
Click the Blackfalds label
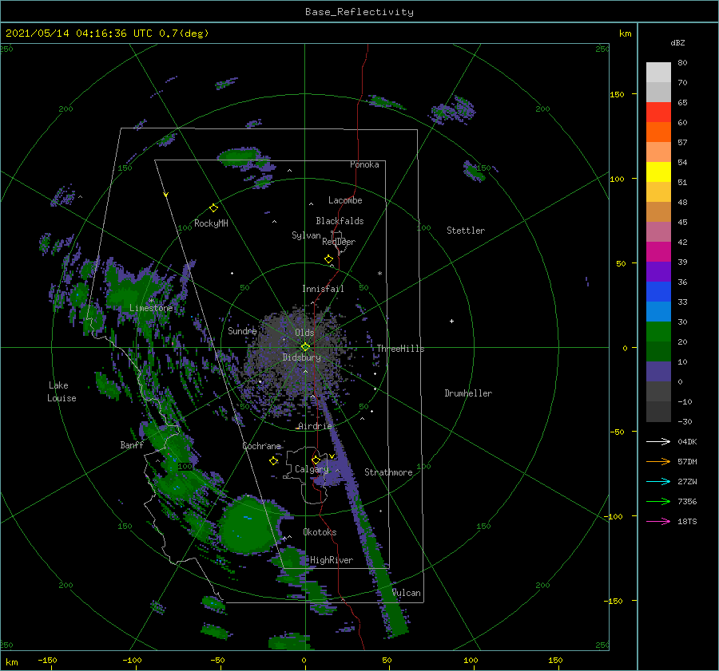(340, 221)
